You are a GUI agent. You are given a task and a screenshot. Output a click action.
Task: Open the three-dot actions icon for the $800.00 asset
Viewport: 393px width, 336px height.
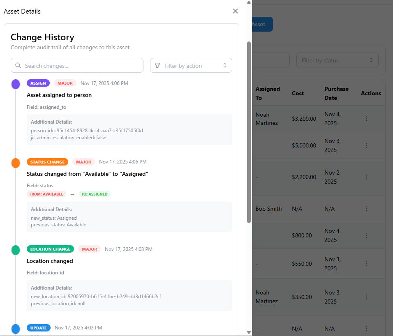pyautogui.click(x=366, y=235)
